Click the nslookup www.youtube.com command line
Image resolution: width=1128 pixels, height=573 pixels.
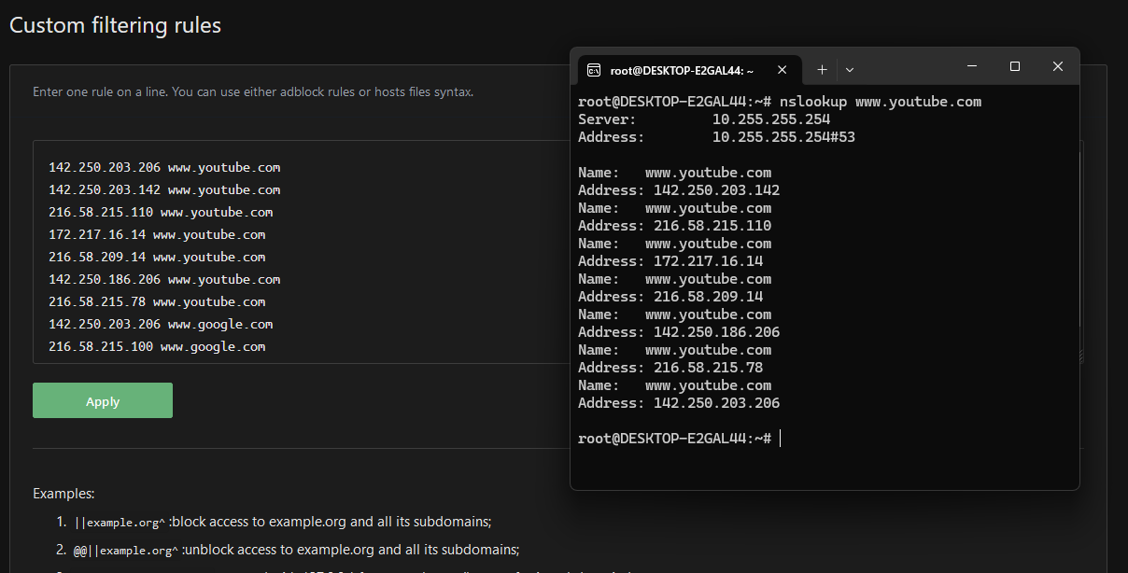coord(780,102)
